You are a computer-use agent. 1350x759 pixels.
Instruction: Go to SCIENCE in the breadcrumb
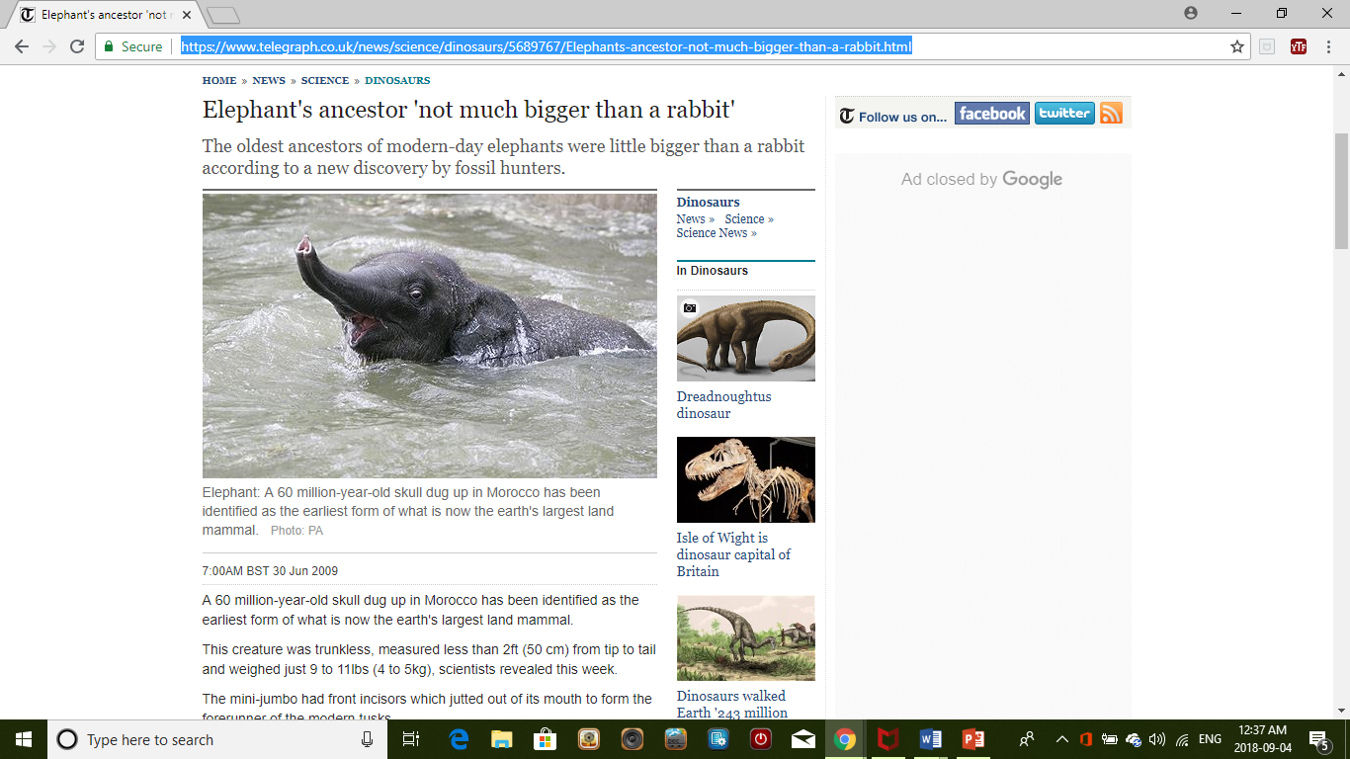point(325,81)
